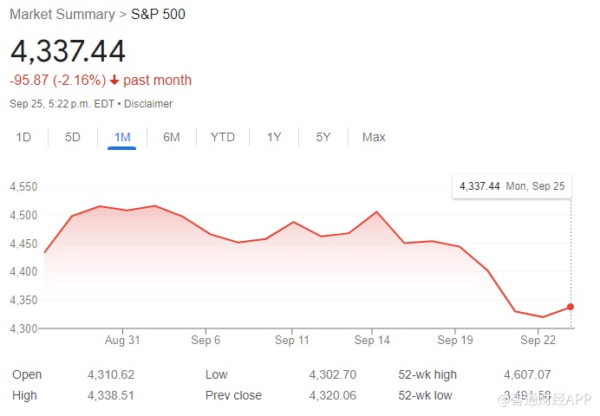Click the Disclaimer link

tap(148, 104)
